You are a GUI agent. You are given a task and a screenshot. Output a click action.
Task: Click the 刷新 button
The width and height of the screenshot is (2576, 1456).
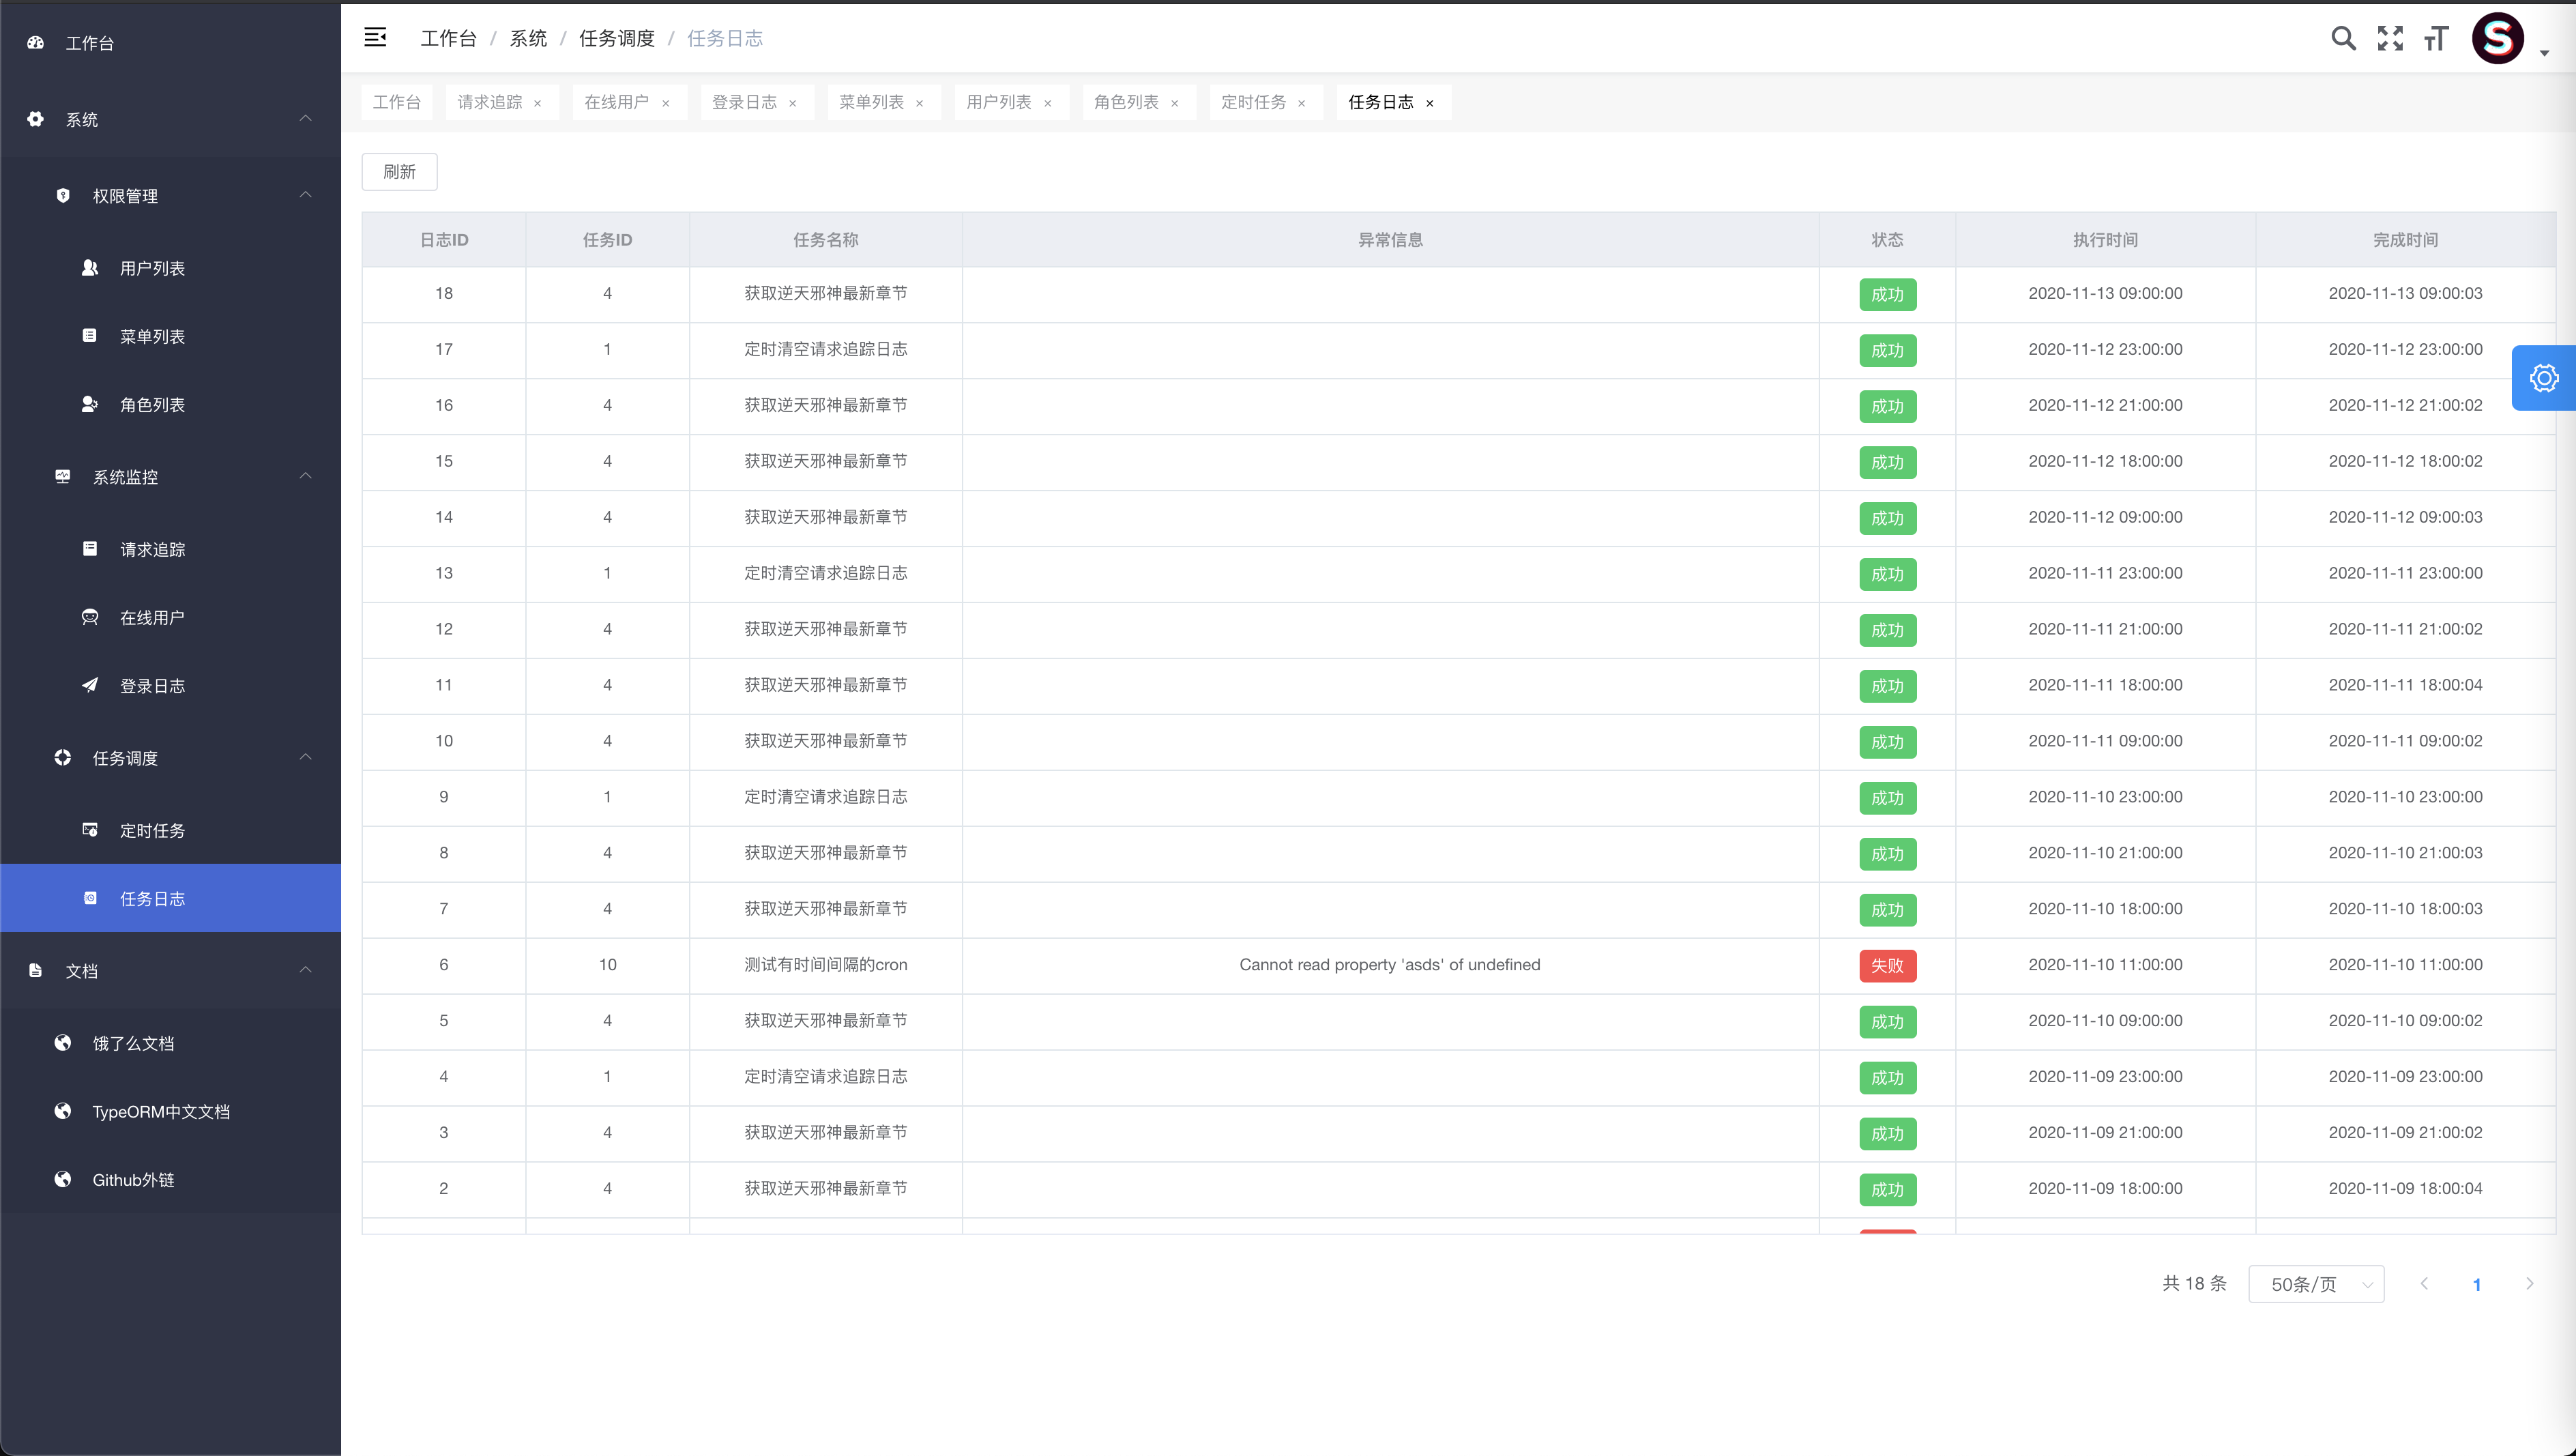click(399, 172)
